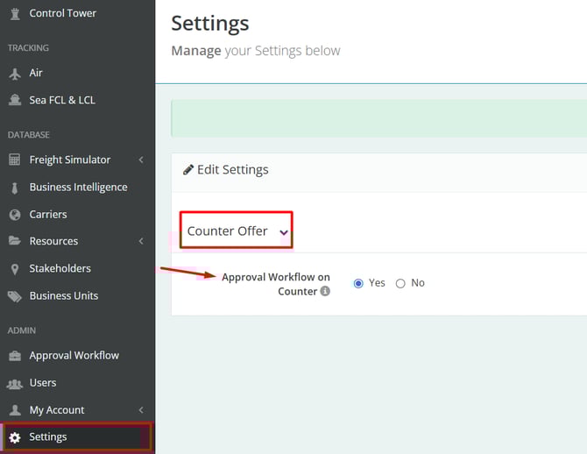Click the Freight Simulator calculator icon

(x=14, y=160)
